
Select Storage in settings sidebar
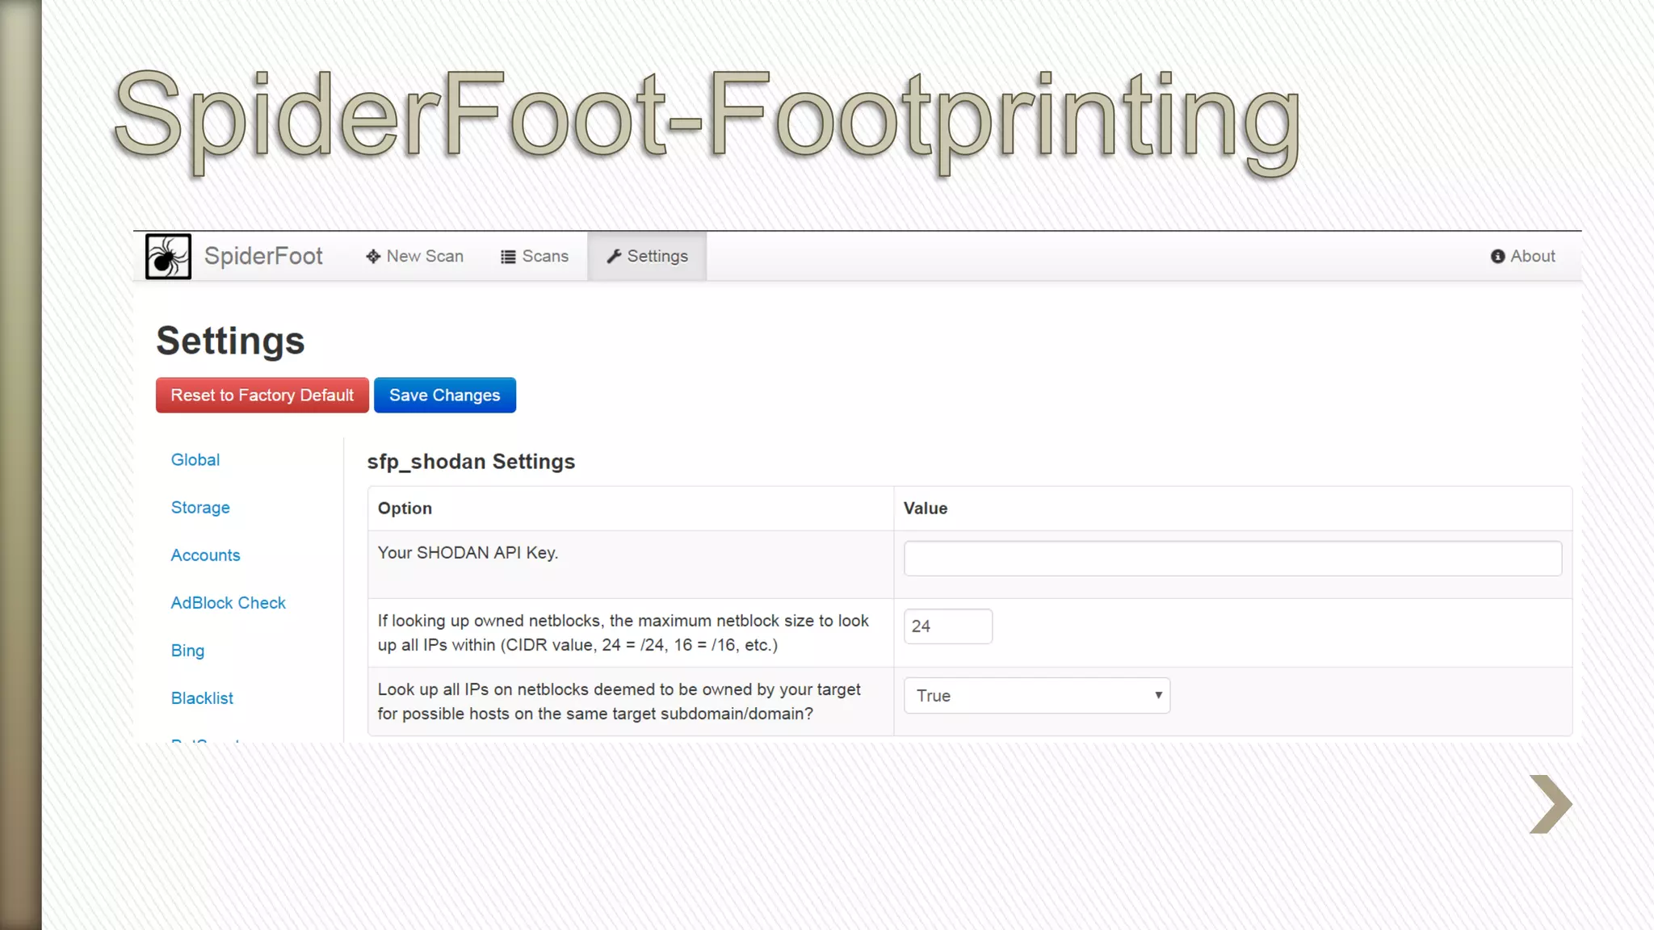(x=200, y=508)
